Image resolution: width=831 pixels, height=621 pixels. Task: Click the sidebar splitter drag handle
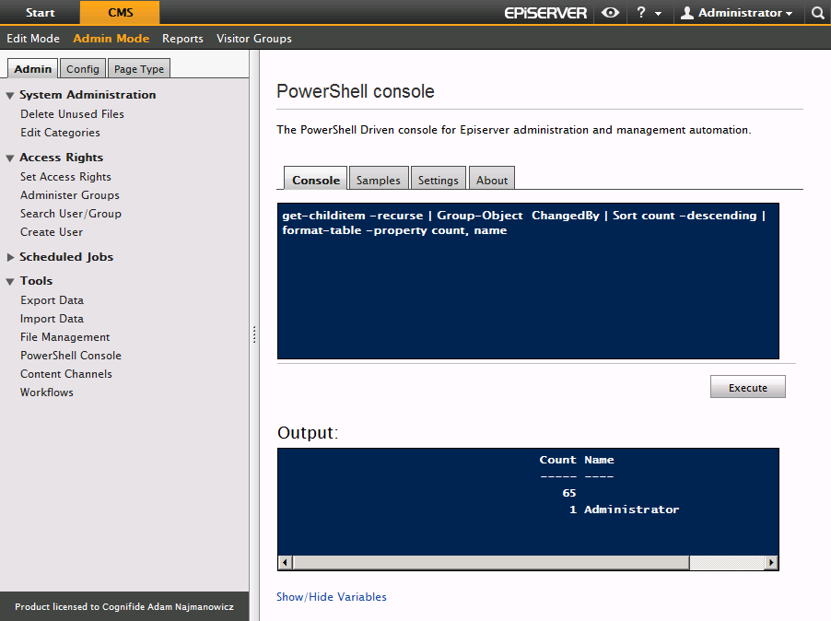tap(254, 335)
